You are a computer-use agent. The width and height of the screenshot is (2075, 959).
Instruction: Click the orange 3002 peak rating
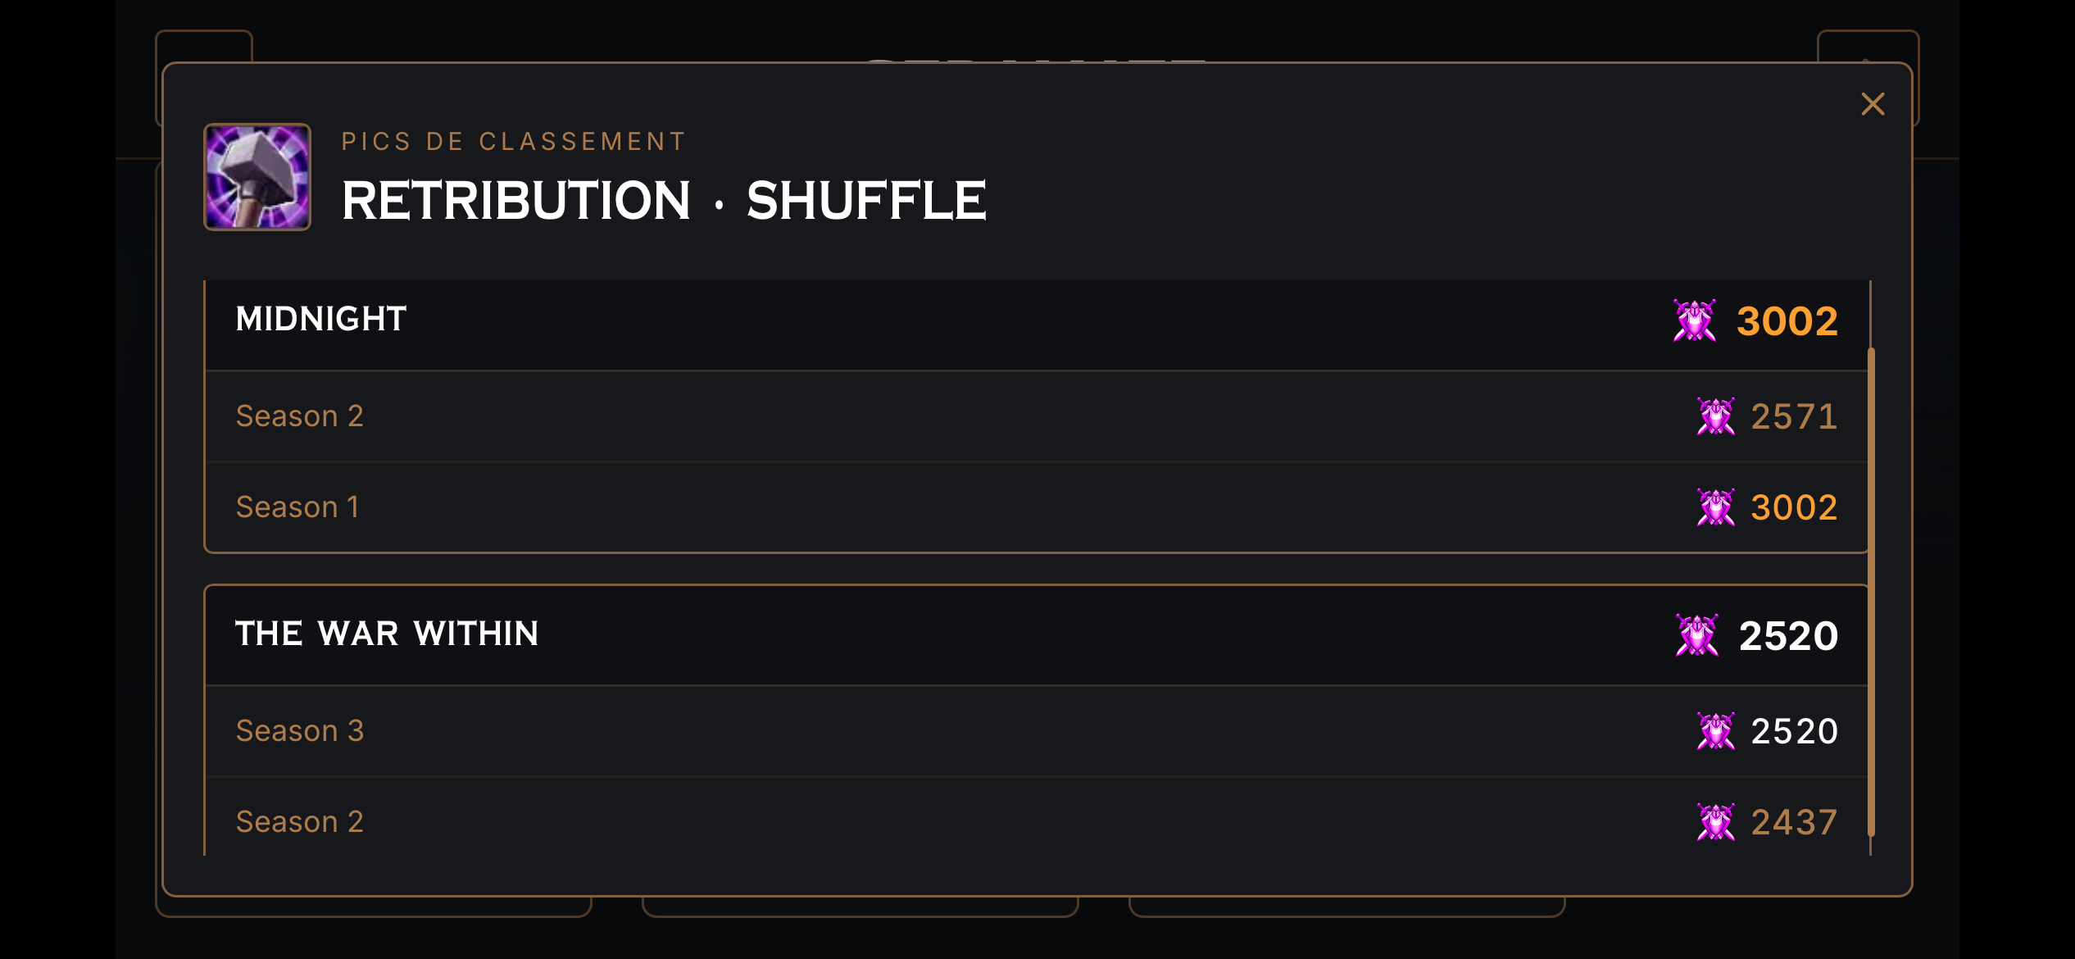pos(1787,320)
